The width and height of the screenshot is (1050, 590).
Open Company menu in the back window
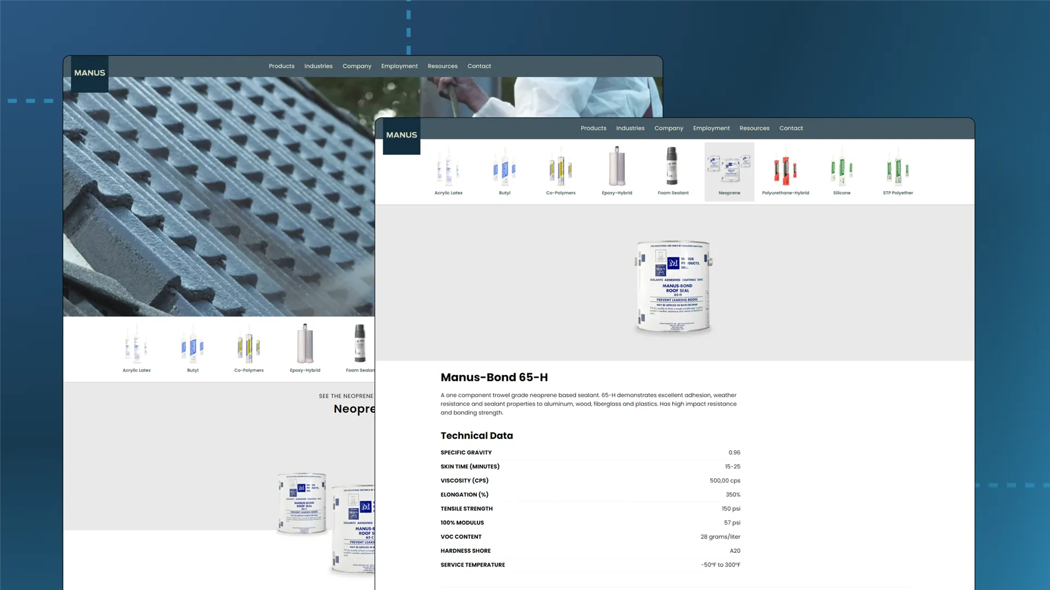(x=357, y=66)
